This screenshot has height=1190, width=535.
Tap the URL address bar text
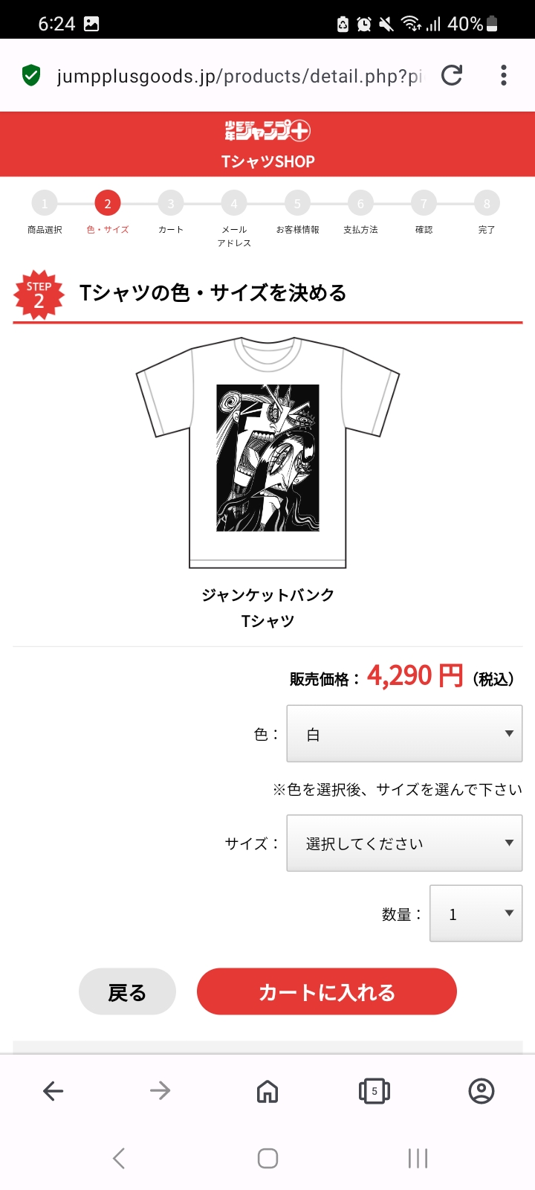click(x=239, y=76)
